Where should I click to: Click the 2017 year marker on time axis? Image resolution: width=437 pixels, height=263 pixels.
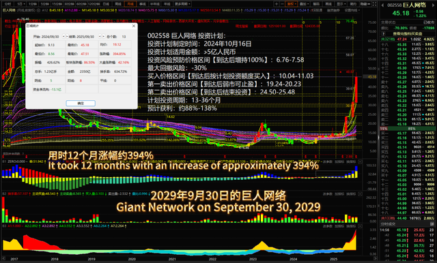pyautogui.click(x=14, y=259)
